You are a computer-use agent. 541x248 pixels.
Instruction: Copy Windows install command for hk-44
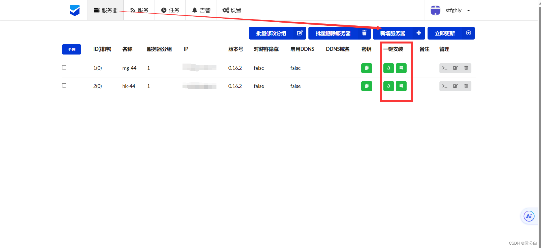[401, 86]
